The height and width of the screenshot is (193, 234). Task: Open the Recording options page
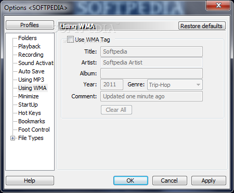(31, 55)
